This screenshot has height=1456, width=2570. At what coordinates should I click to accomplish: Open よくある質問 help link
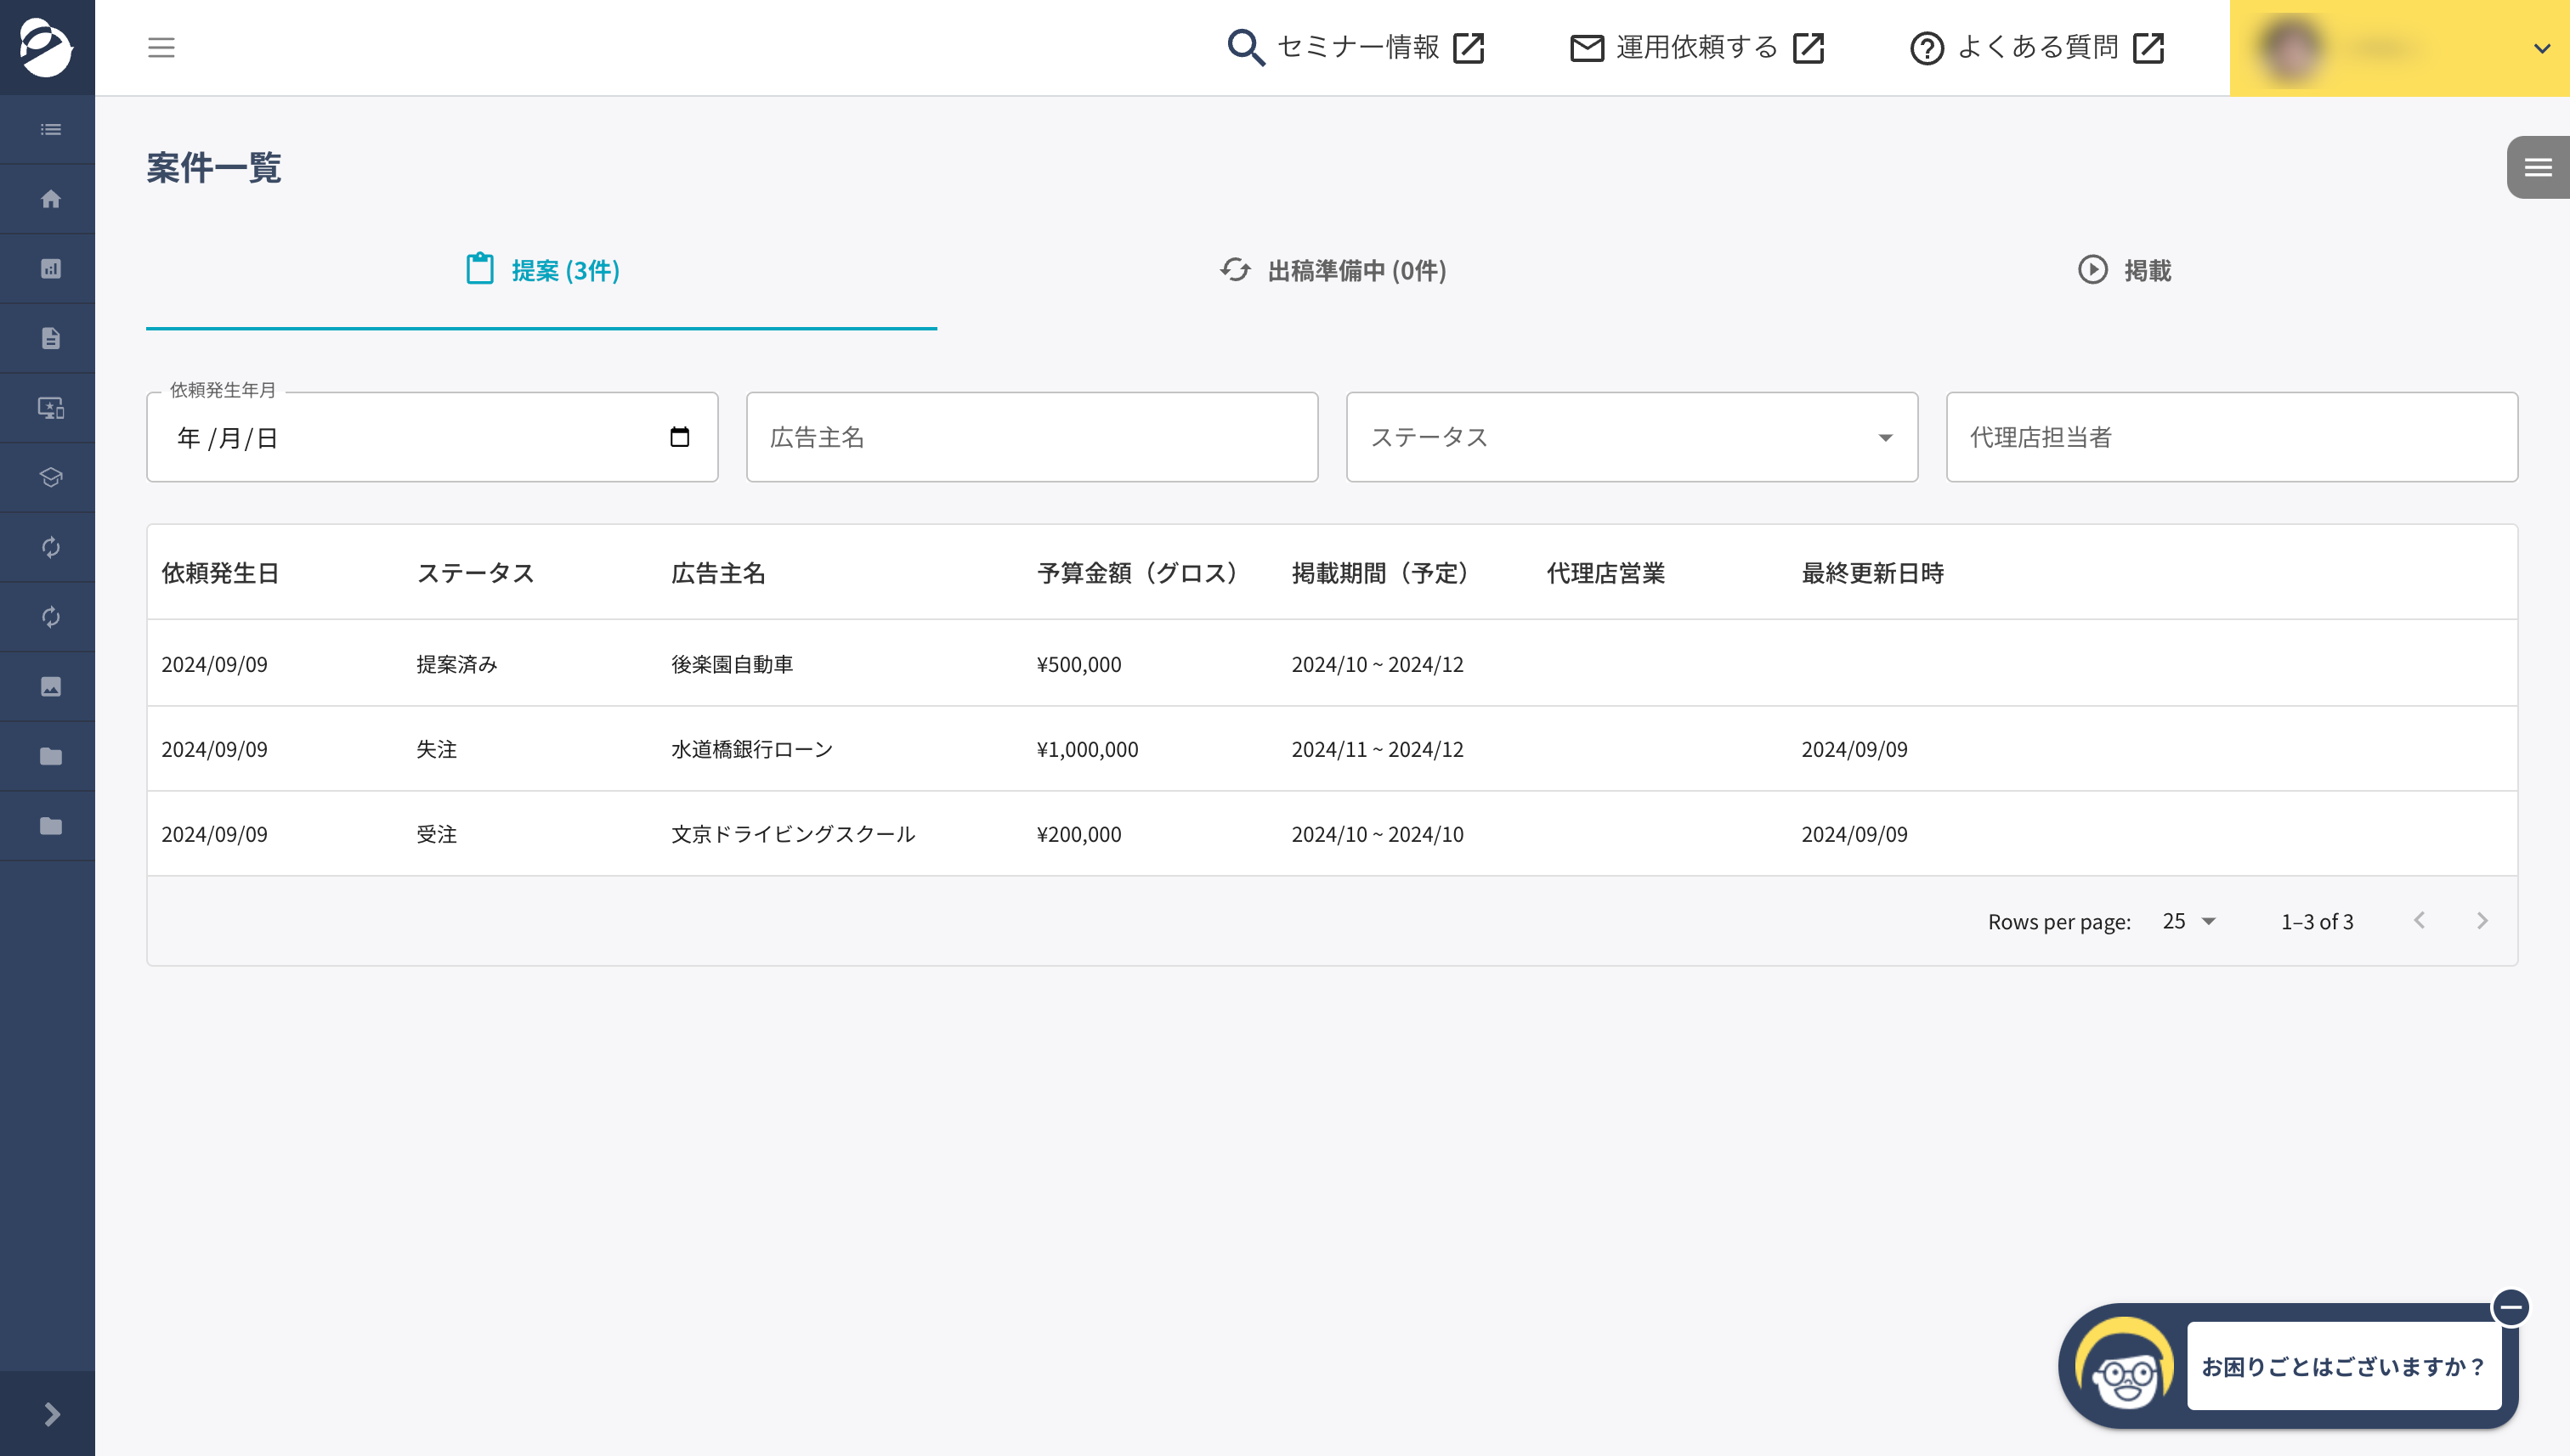(2037, 47)
